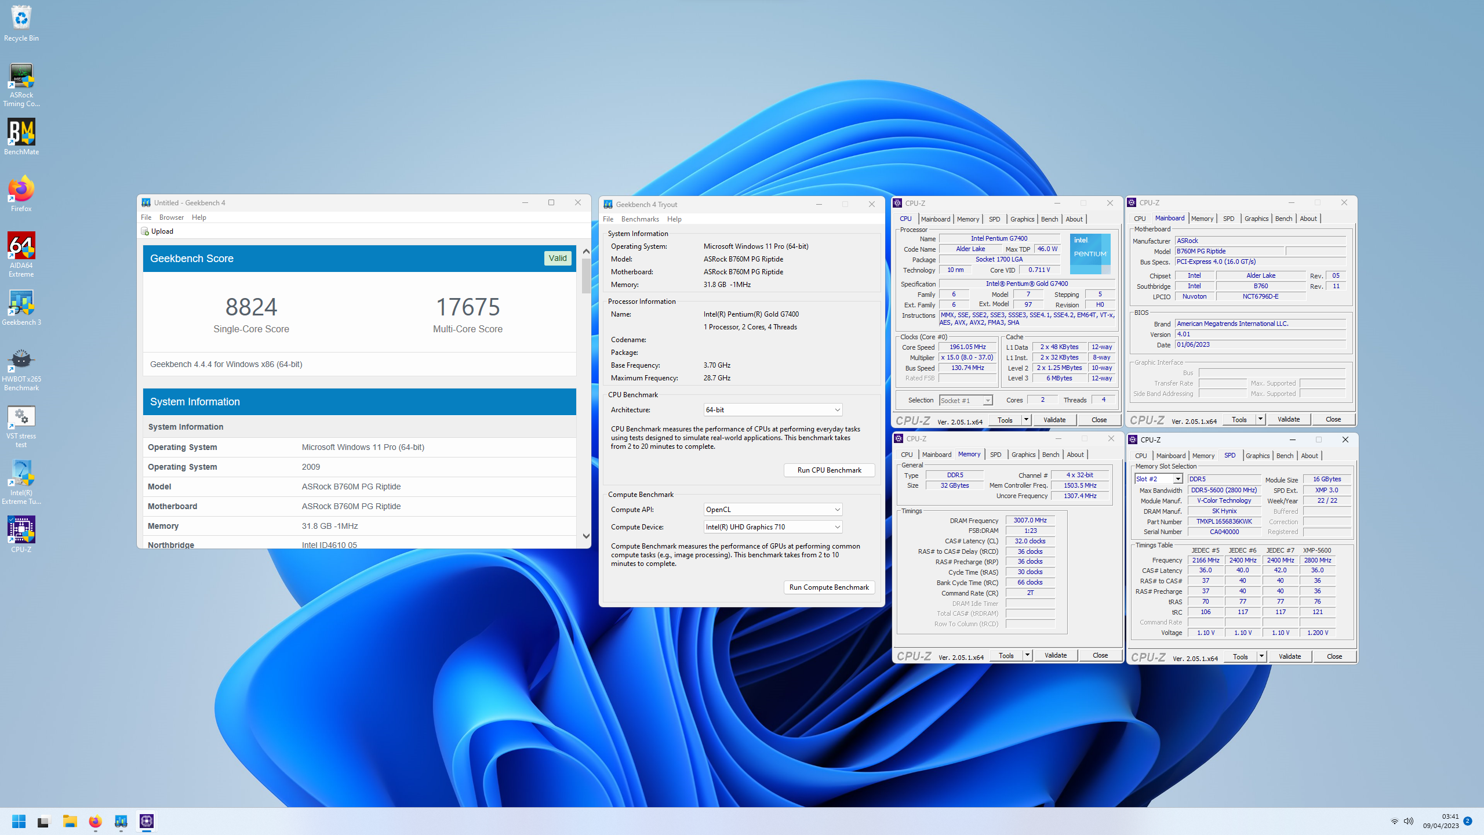
Task: Click scrollbar up arrow in Geekbench results
Action: point(586,251)
